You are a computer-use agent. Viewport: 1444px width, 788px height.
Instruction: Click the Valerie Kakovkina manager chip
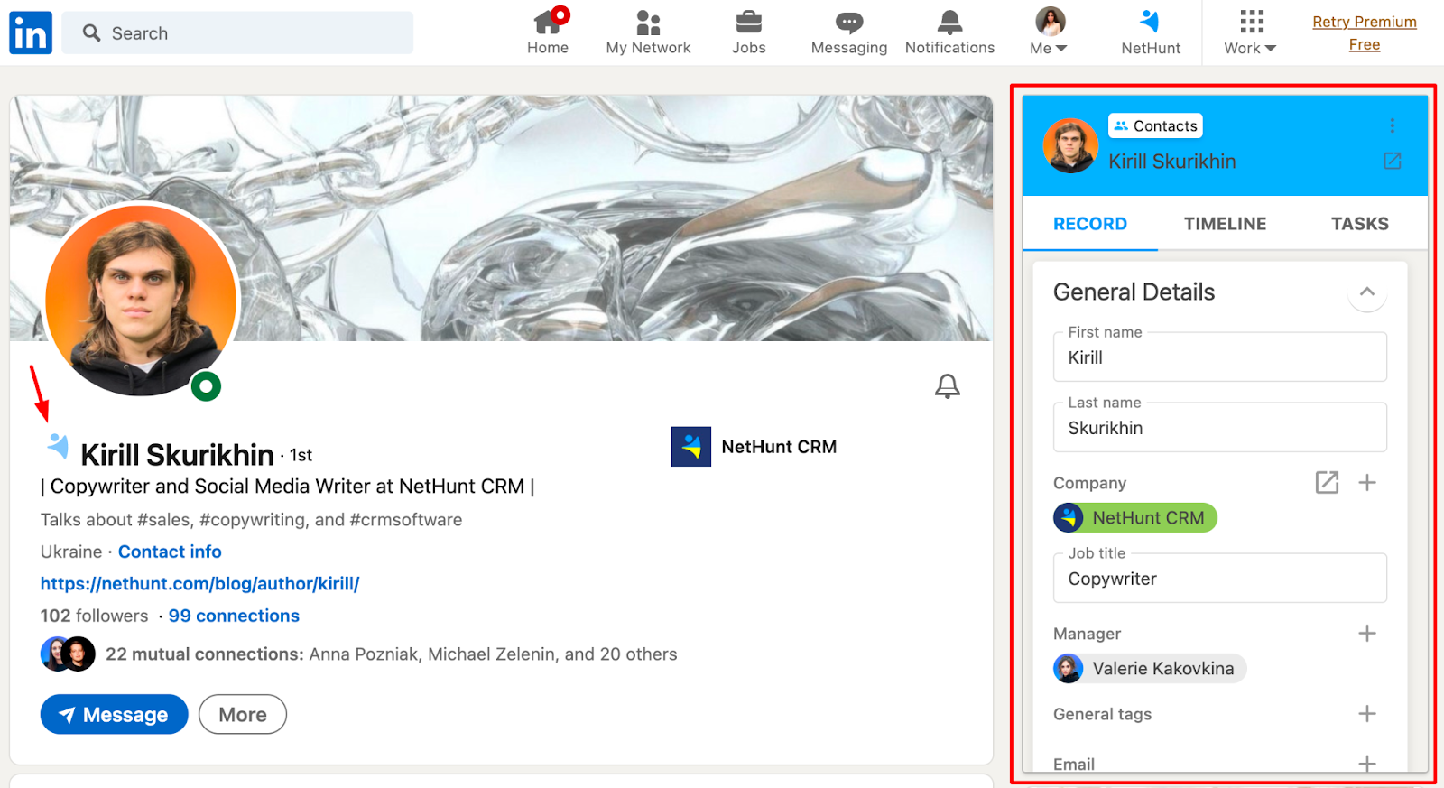[x=1150, y=669]
